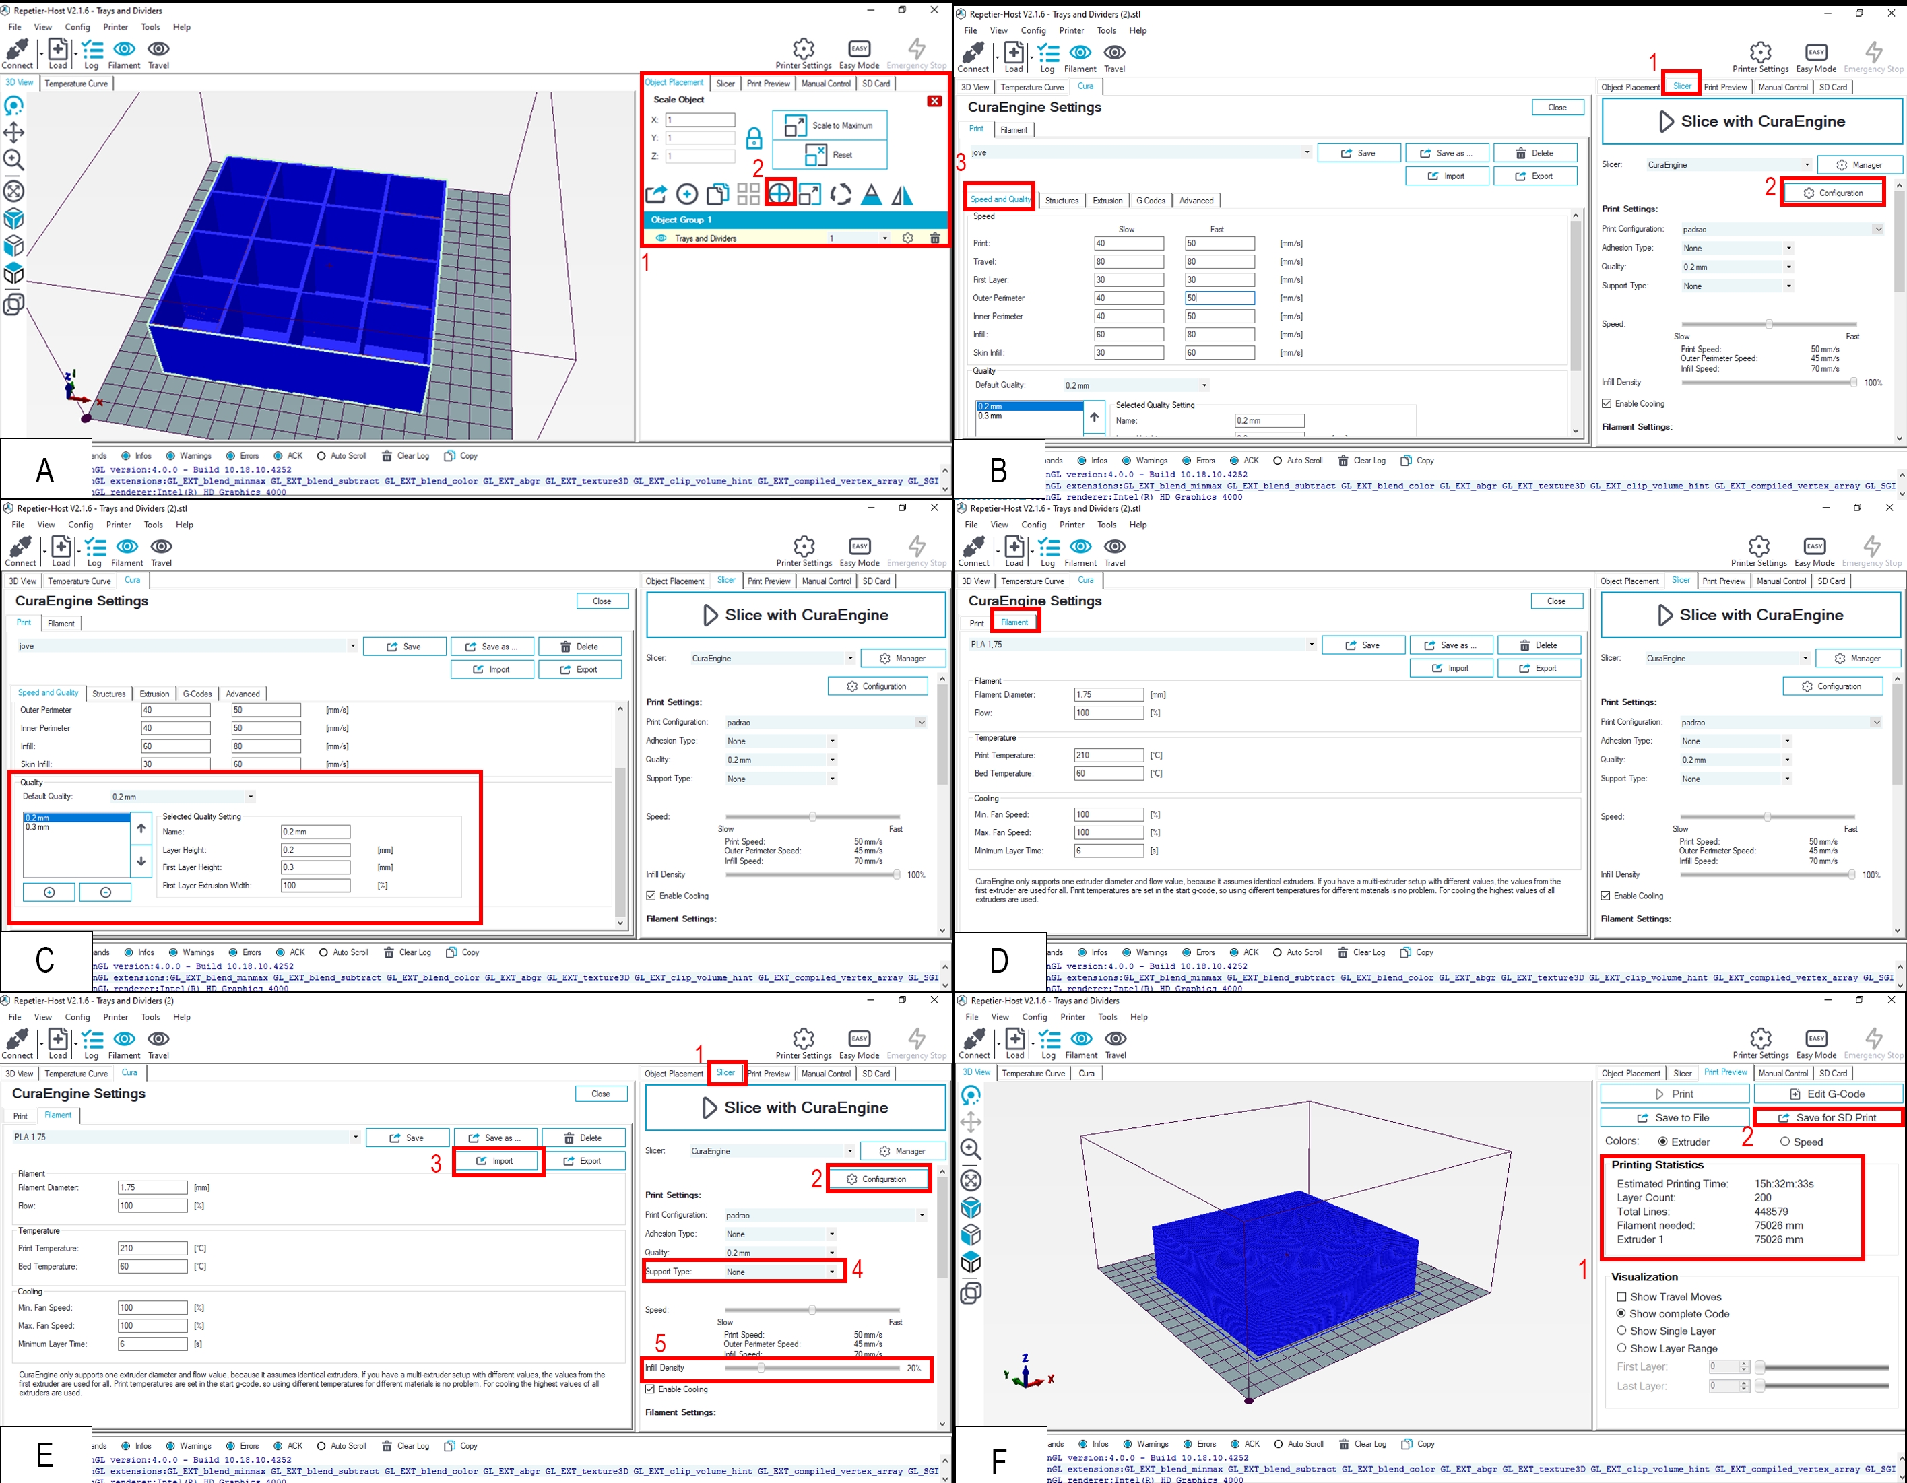Click the Scale to Maximum button
The height and width of the screenshot is (1483, 1907).
829,126
